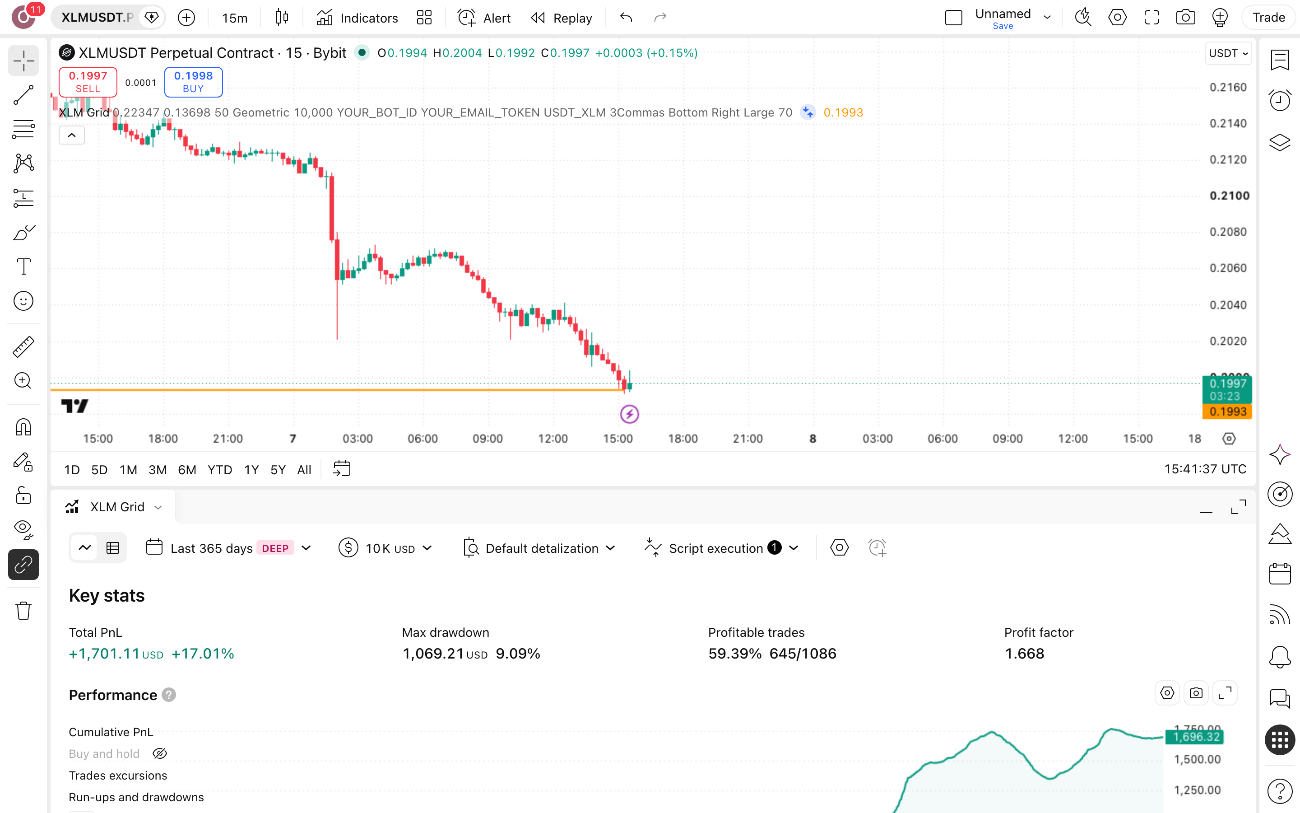Select the YTD time range

point(220,469)
